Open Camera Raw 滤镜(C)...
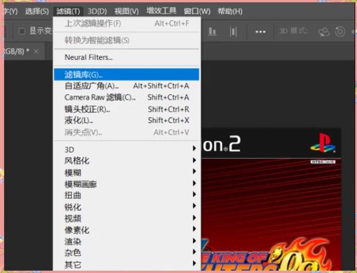Screen dimensions: 357x273 (x=127, y=98)
